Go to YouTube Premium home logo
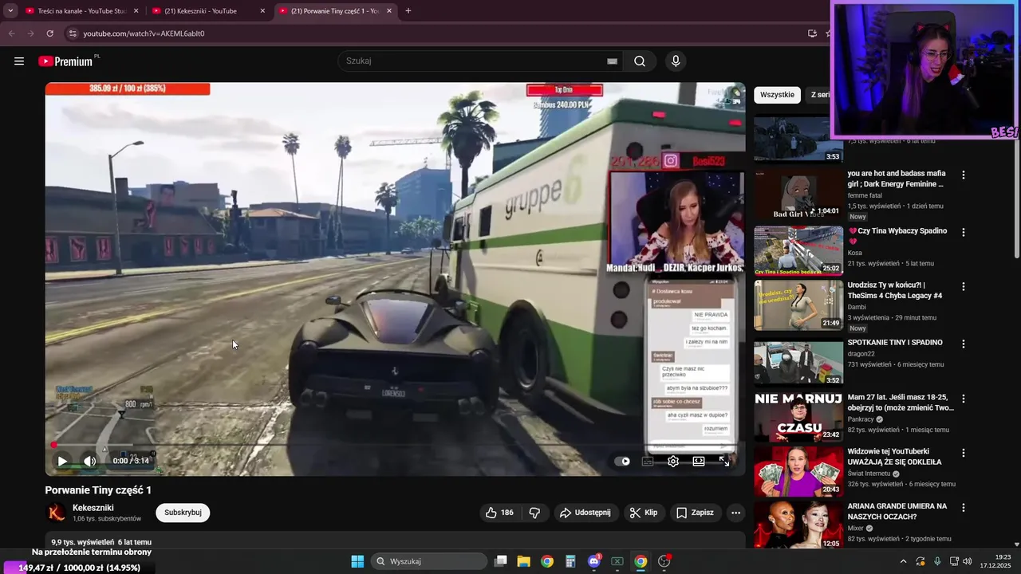Viewport: 1021px width, 574px height. coord(67,61)
